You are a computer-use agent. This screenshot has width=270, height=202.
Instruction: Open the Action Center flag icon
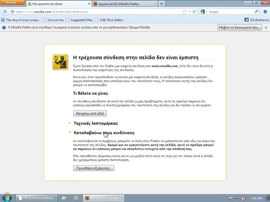(x=230, y=198)
